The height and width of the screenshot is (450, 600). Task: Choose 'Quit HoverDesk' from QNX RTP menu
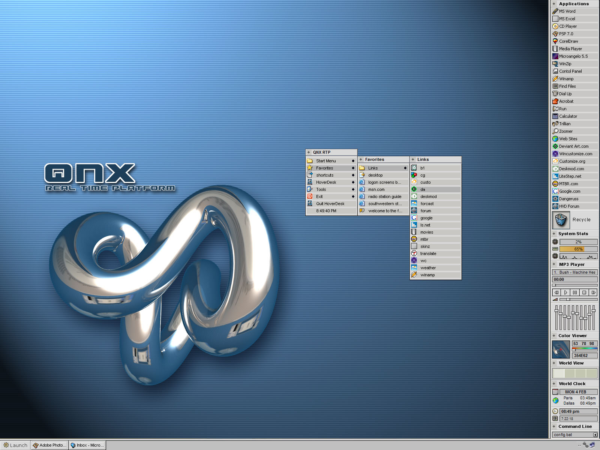pyautogui.click(x=330, y=204)
